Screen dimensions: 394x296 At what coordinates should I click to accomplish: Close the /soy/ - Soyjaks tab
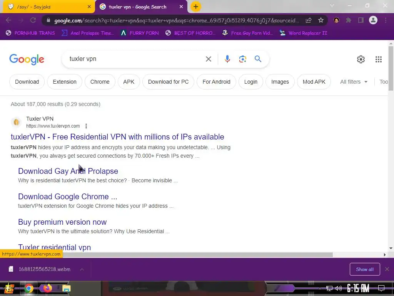[89, 7]
